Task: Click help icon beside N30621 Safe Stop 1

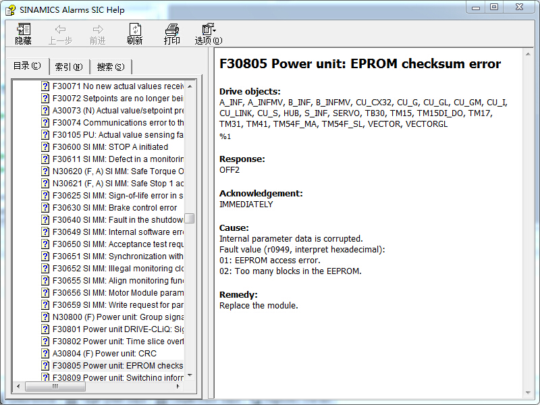Action: tap(45, 183)
